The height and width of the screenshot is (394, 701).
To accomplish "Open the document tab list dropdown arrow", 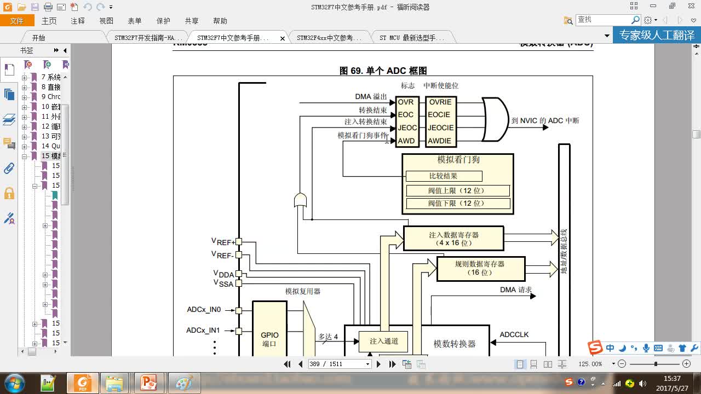I will pyautogui.click(x=607, y=36).
